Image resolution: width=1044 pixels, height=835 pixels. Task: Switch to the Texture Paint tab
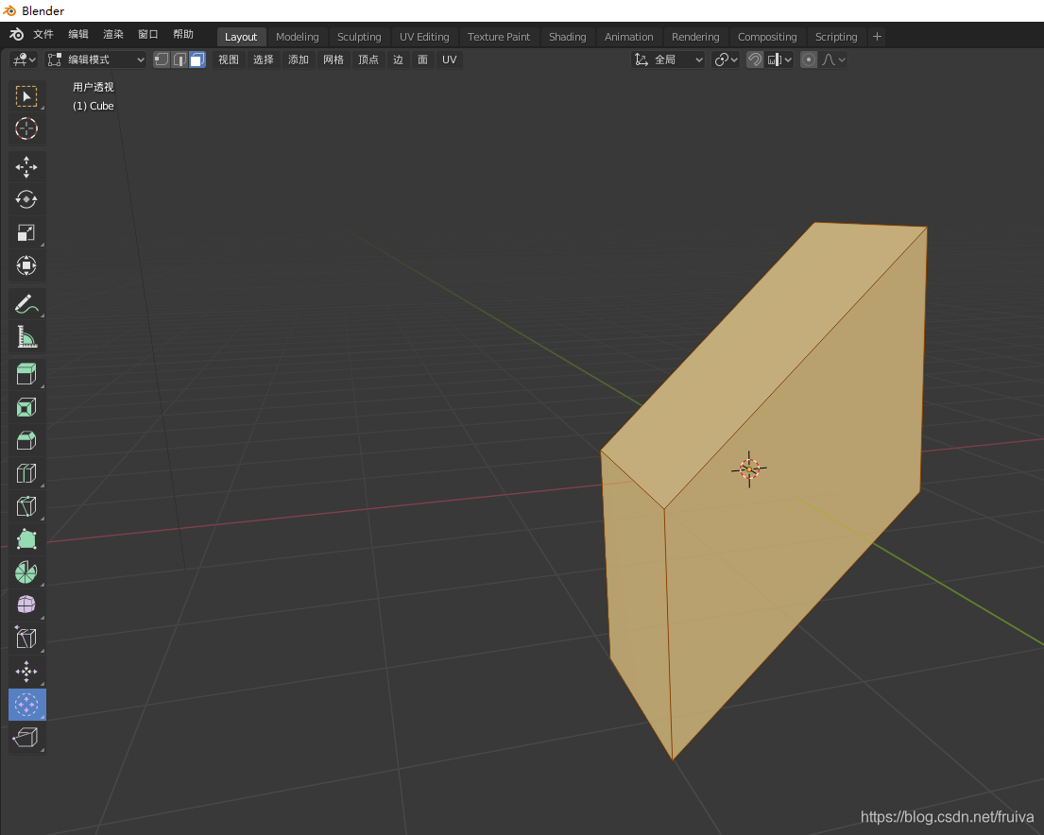[499, 37]
